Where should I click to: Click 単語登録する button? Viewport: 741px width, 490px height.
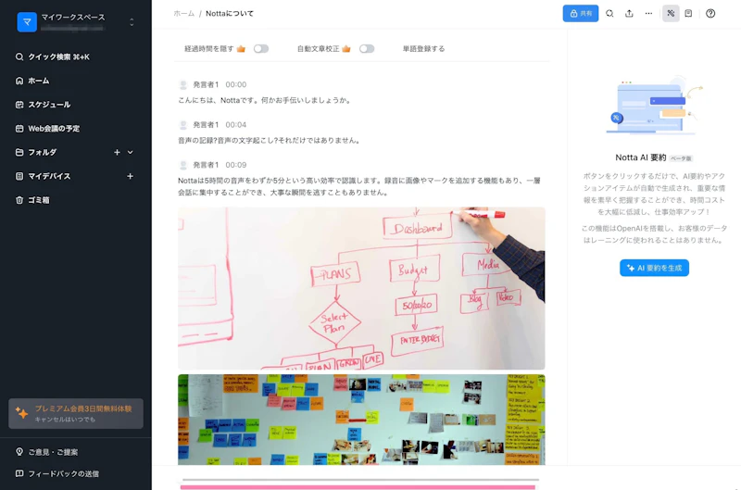423,49
